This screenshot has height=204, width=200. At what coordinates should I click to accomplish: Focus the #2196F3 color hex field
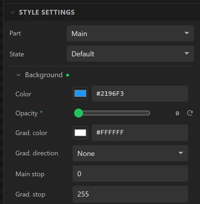click(x=140, y=94)
